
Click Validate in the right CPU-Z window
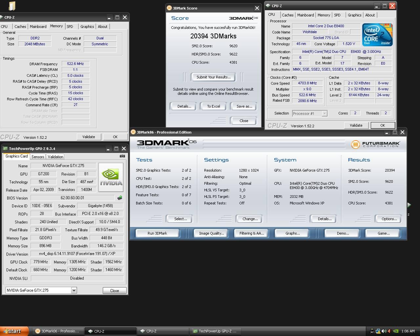click(x=356, y=125)
